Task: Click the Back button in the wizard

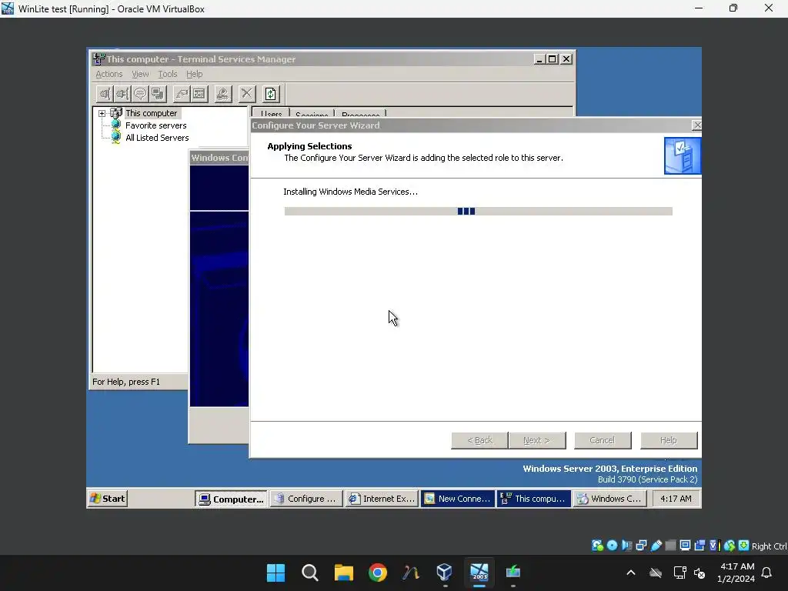Action: (x=479, y=440)
